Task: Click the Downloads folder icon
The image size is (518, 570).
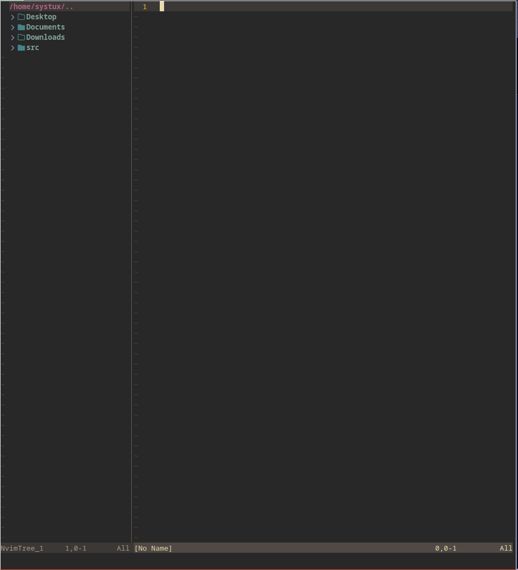Action: (20, 37)
